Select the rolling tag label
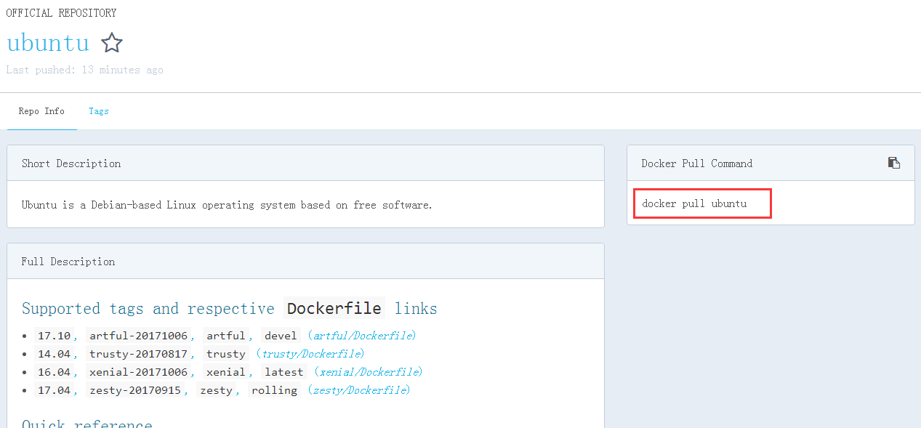 tap(274, 389)
